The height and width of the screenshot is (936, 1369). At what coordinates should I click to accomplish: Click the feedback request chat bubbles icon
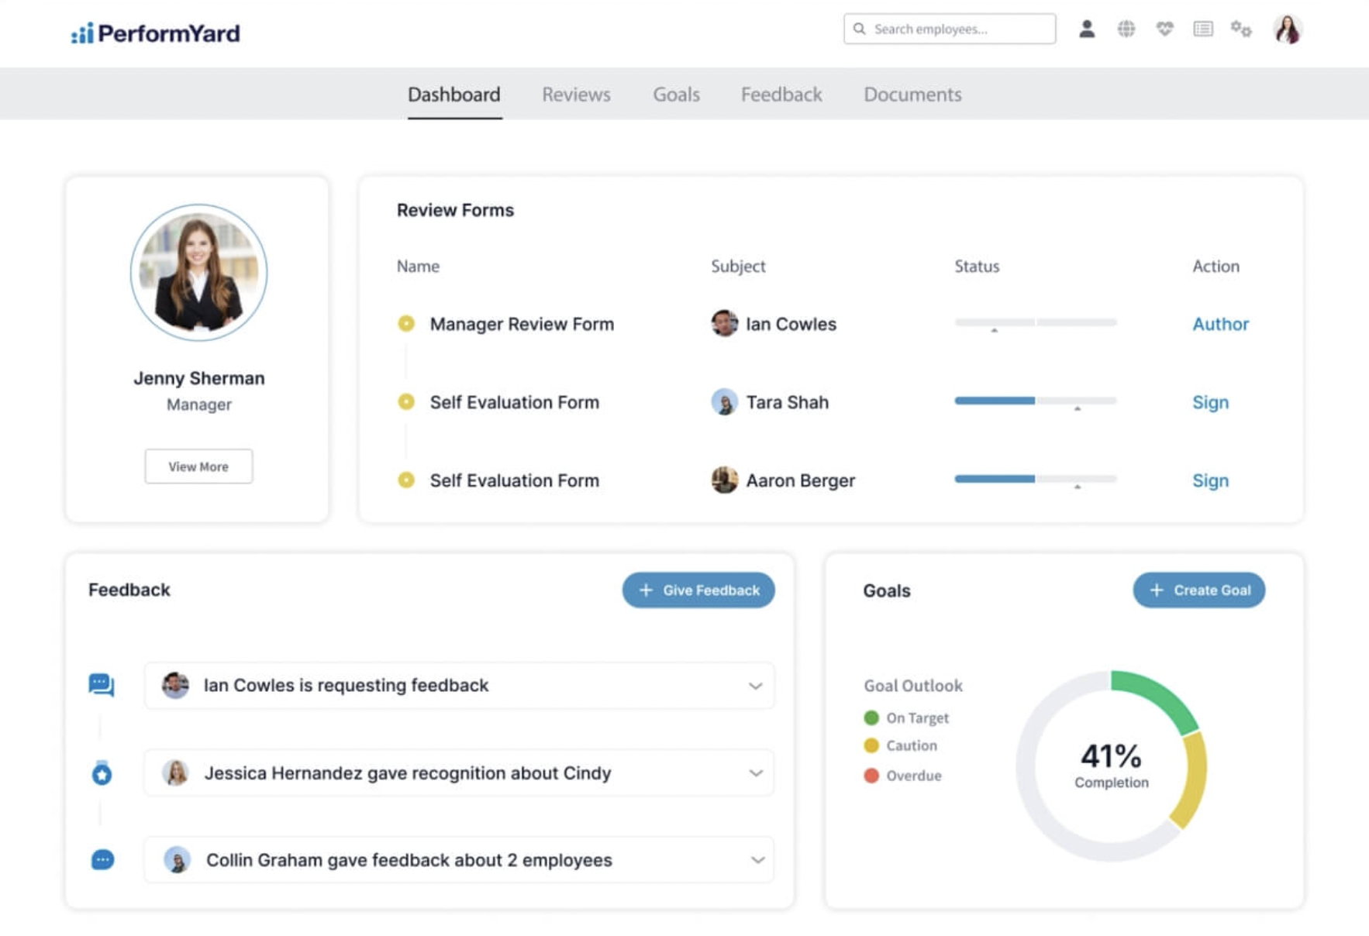pos(102,685)
